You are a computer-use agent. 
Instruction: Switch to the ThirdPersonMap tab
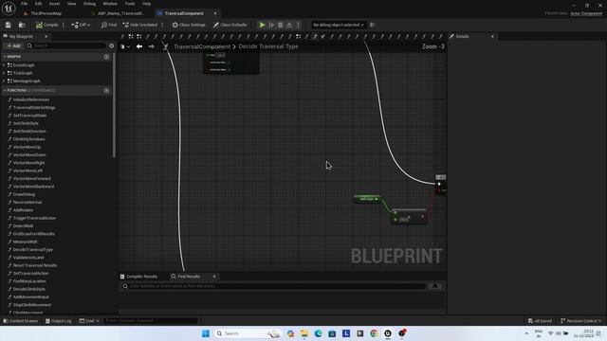tap(46, 13)
